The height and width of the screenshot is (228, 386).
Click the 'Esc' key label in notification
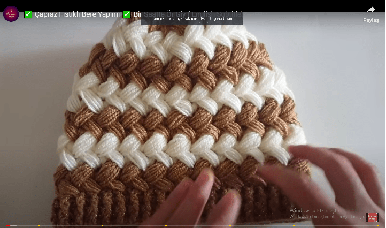click(203, 19)
